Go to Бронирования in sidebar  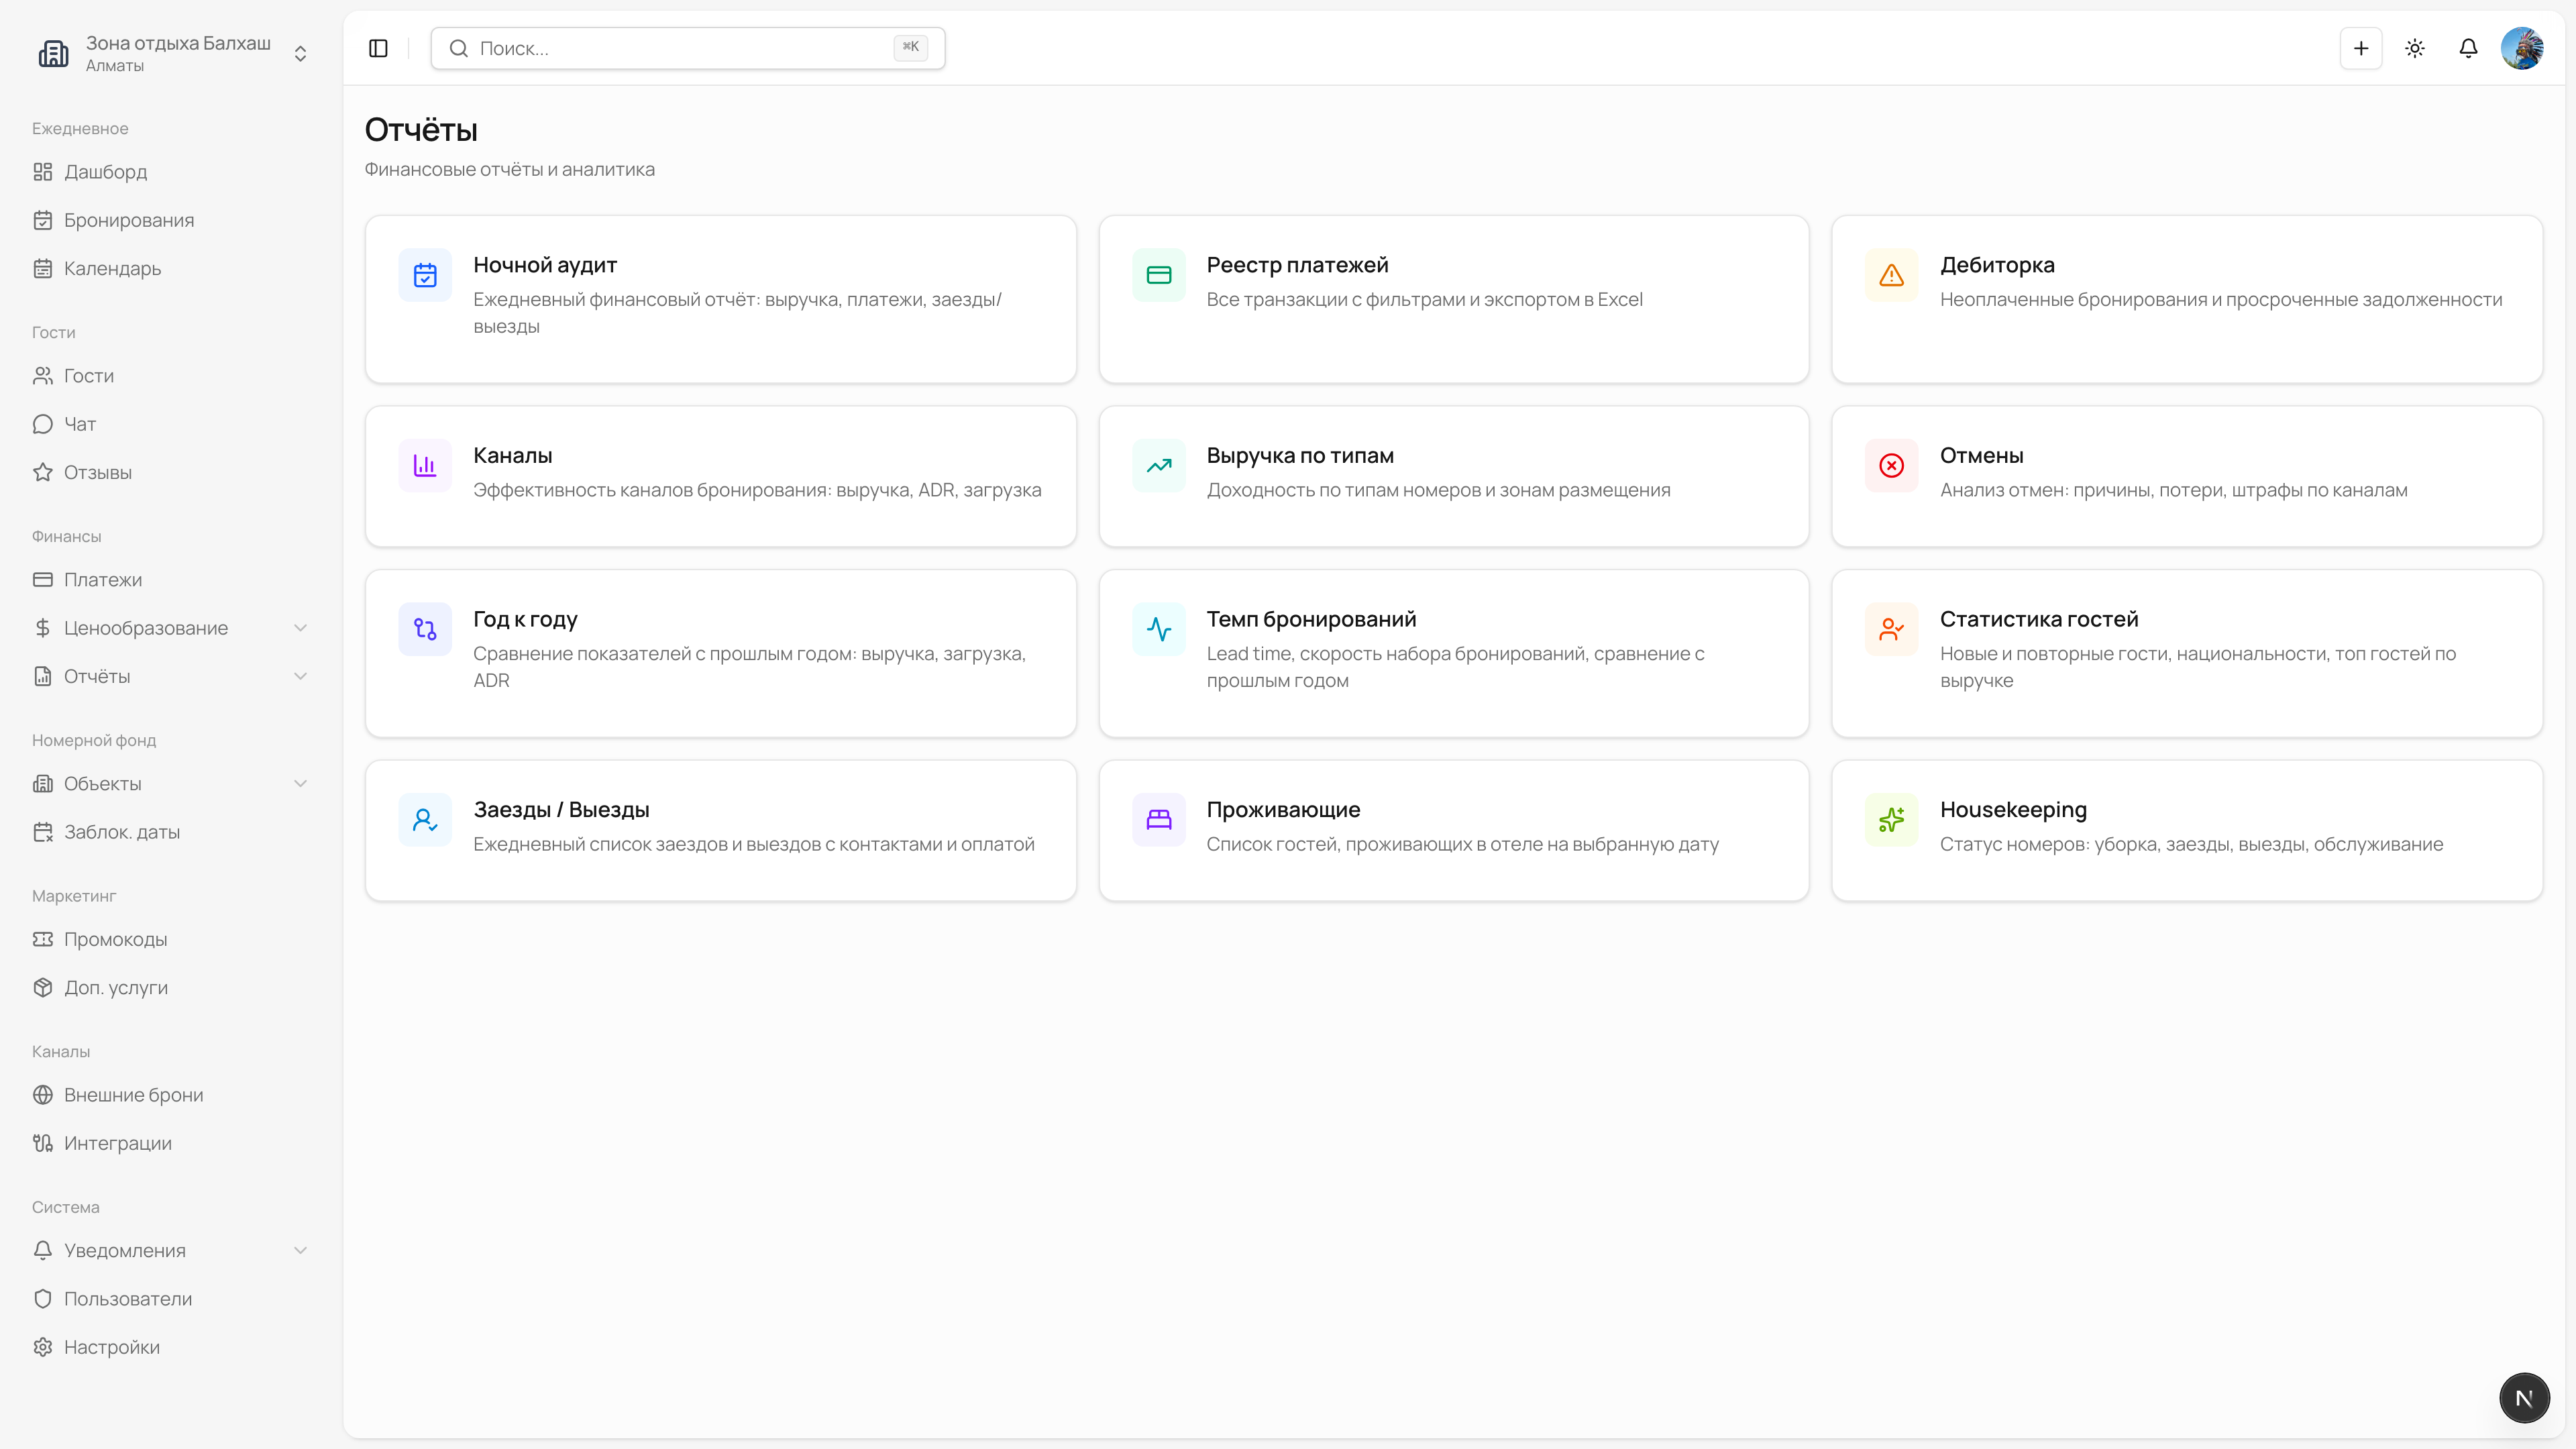coord(129,220)
